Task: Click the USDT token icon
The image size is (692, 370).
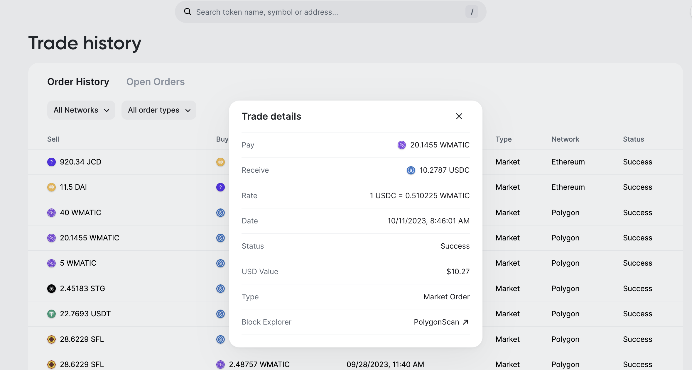Action: tap(51, 314)
